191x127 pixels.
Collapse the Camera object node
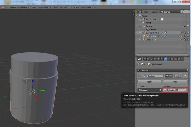(x=140, y=26)
